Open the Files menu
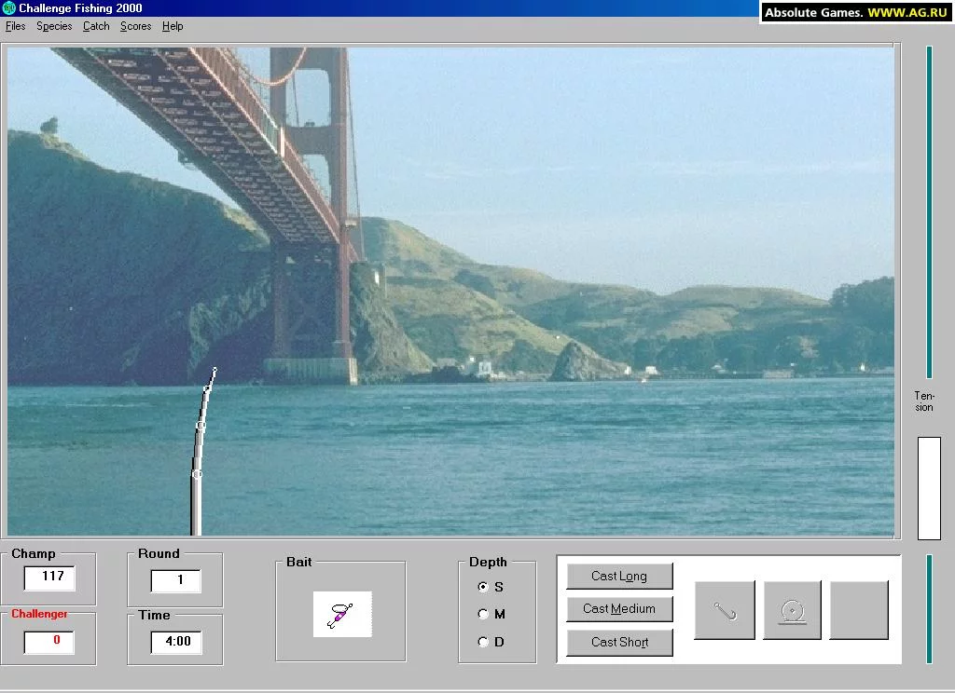955x693 pixels. (15, 26)
